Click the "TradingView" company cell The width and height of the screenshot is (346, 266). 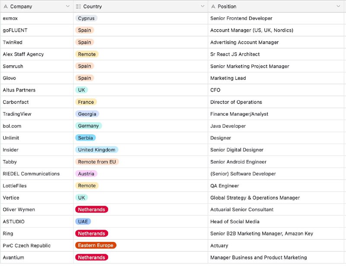tap(37, 114)
